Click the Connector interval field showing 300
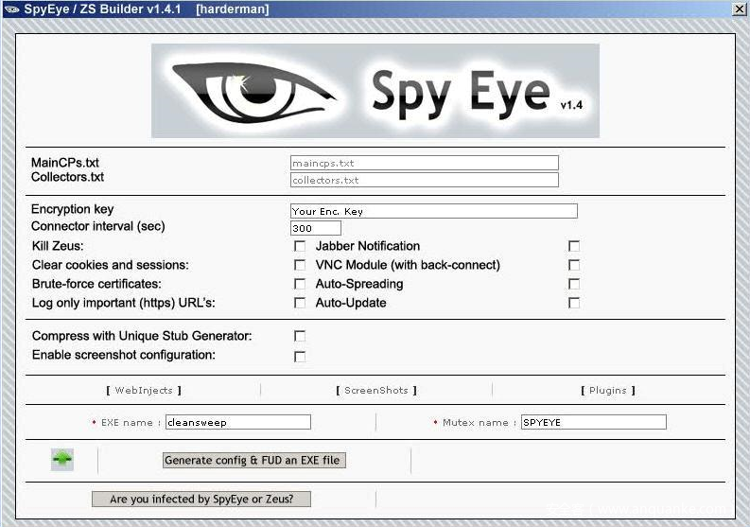 click(x=316, y=228)
